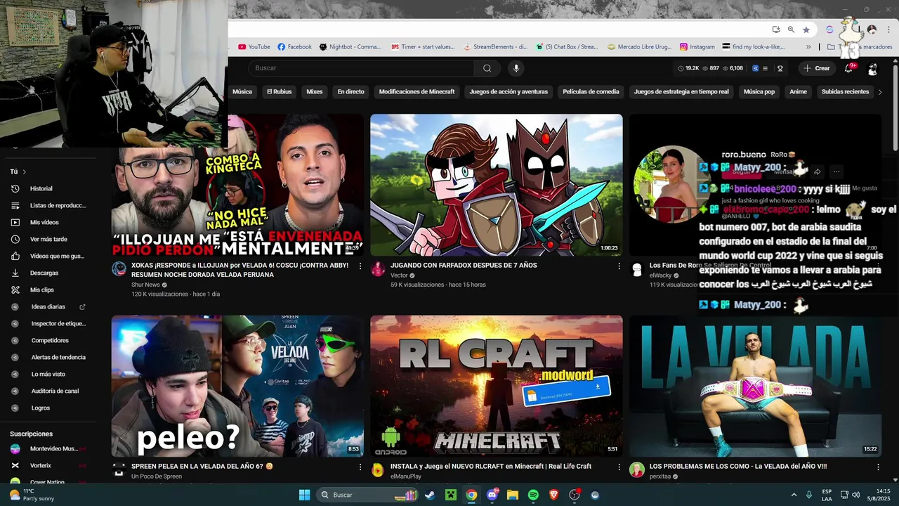This screenshot has width=899, height=506.
Task: Expand hidden bookmarks overflow chevron
Action: click(x=808, y=47)
